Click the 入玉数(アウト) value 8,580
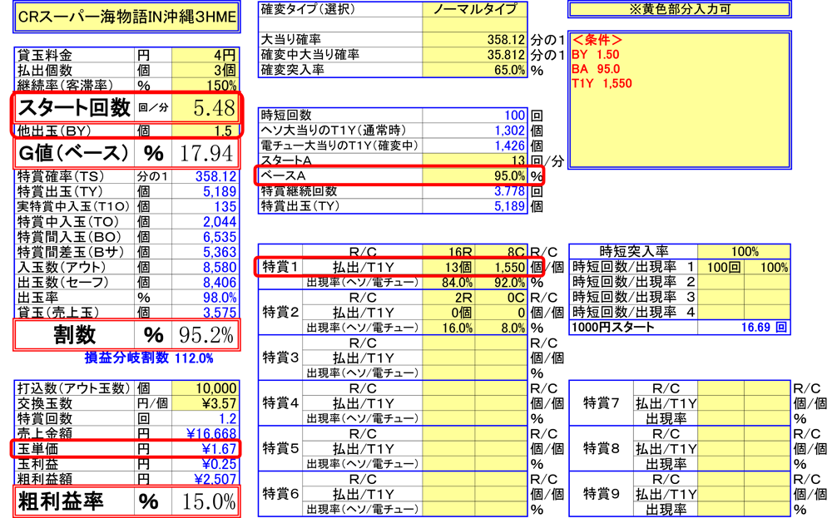This screenshot has height=518, width=832. (206, 267)
